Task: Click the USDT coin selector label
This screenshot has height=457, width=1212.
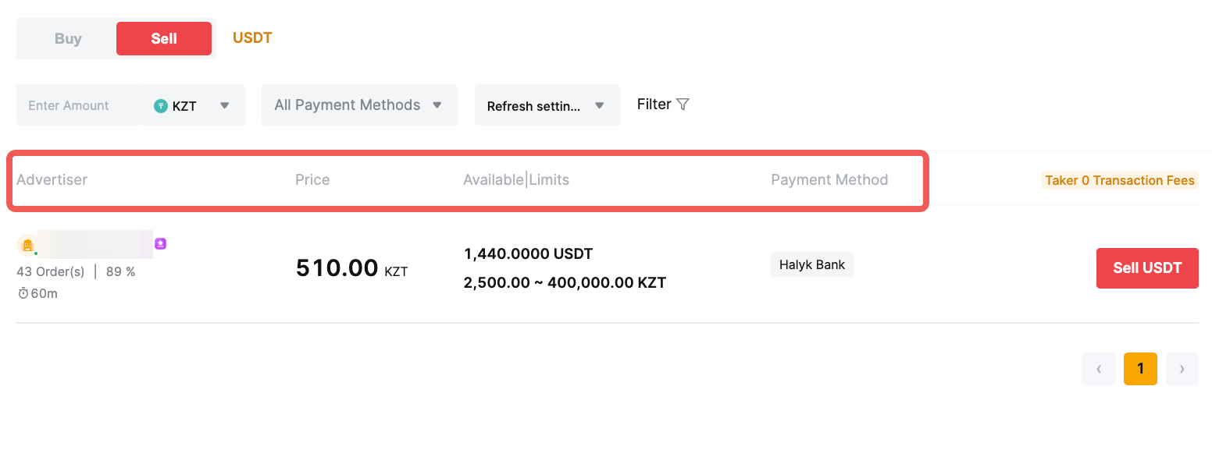Action: pos(252,38)
